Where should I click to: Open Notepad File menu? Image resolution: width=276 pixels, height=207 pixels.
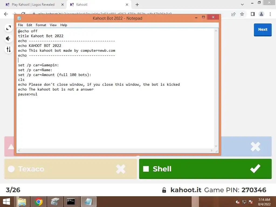[x=20, y=25]
